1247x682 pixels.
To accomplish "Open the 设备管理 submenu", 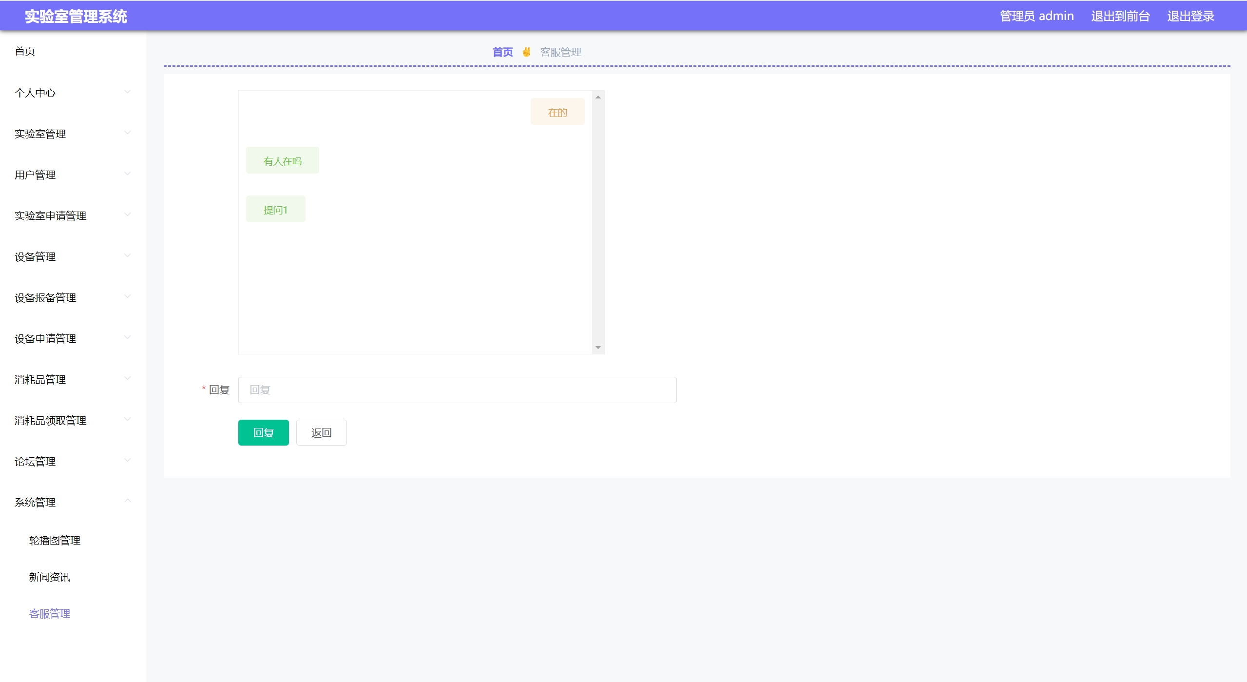I will pyautogui.click(x=35, y=256).
